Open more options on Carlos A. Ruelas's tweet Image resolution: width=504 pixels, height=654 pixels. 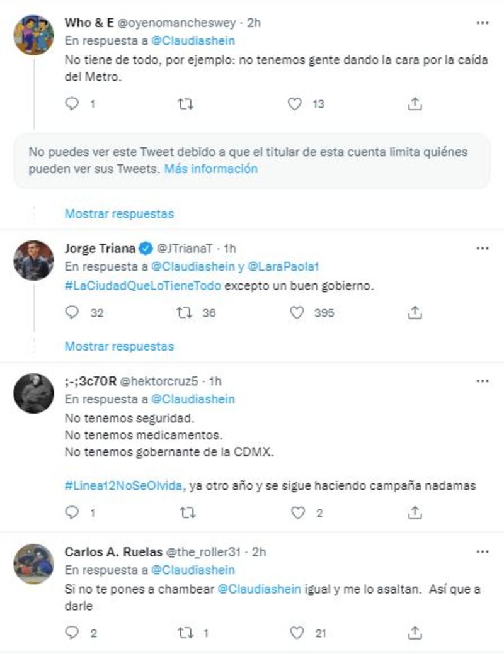[483, 551]
